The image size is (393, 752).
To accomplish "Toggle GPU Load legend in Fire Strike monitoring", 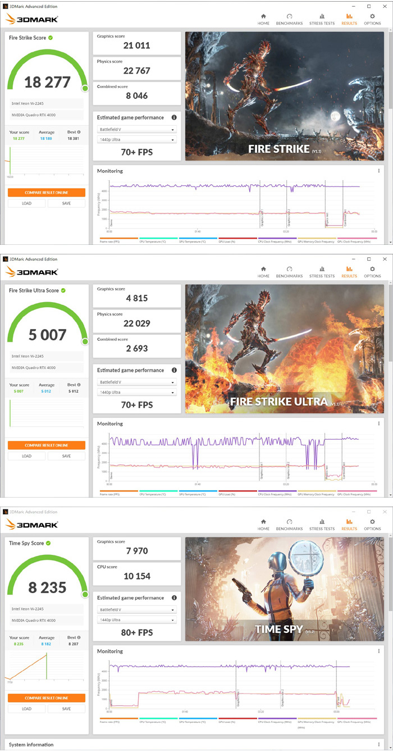I will (x=237, y=240).
